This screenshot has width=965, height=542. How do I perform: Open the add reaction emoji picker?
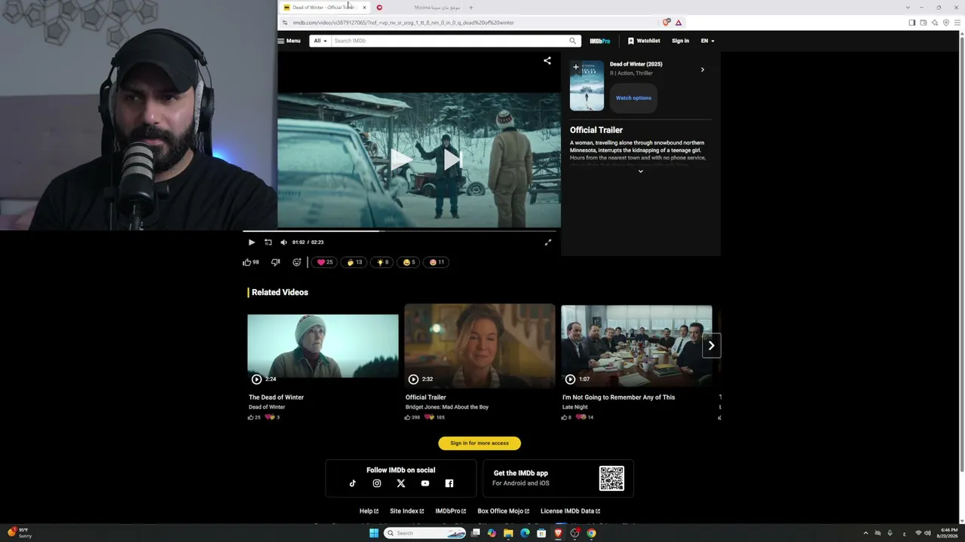(x=297, y=262)
